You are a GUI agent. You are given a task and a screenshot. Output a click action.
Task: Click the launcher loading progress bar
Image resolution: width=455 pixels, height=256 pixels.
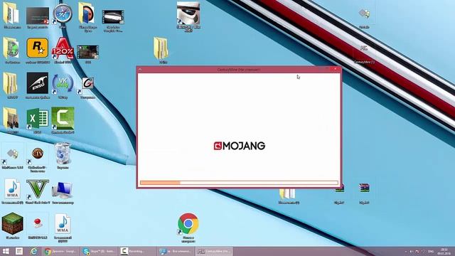pos(239,183)
